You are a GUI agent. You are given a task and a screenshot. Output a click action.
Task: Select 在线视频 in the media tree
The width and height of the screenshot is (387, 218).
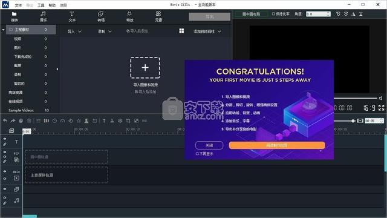[16, 101]
